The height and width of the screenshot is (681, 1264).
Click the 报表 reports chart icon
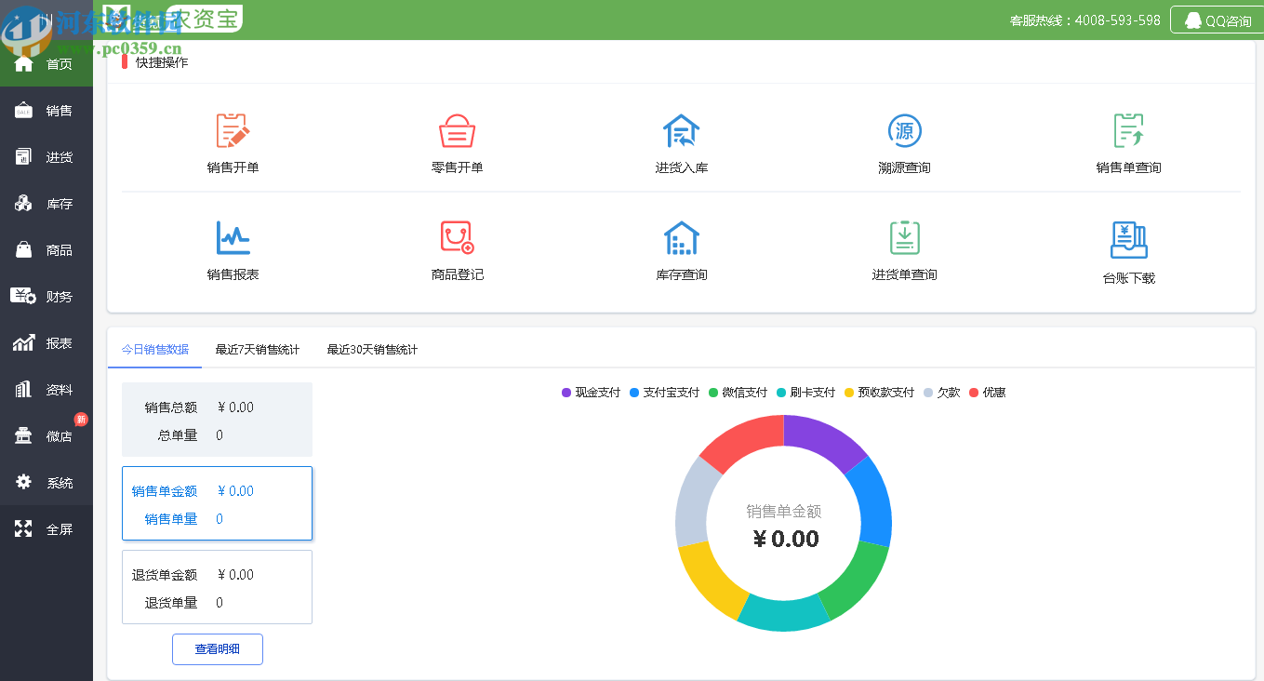coord(23,342)
